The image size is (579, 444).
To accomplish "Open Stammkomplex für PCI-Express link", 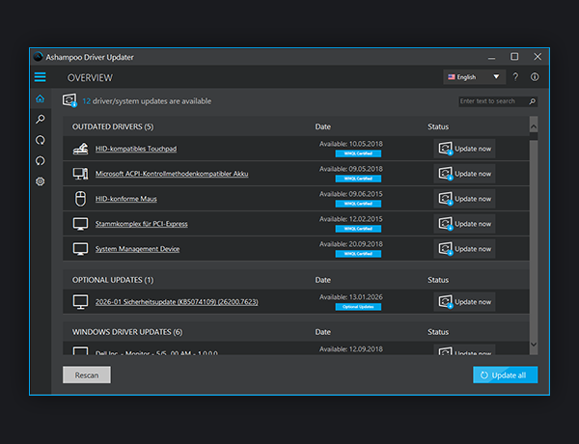I will coord(142,224).
